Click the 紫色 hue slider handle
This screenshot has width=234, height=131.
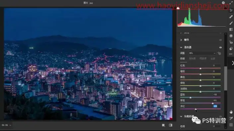click(213, 103)
